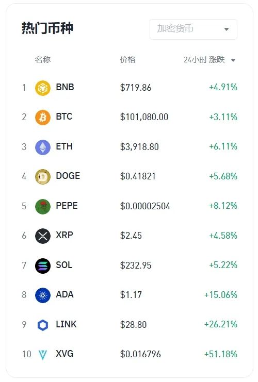Click the XRP coin icon

point(43,236)
